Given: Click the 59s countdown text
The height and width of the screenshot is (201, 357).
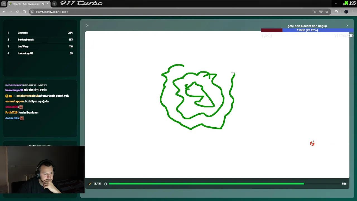Looking at the screenshot, I should click(344, 184).
